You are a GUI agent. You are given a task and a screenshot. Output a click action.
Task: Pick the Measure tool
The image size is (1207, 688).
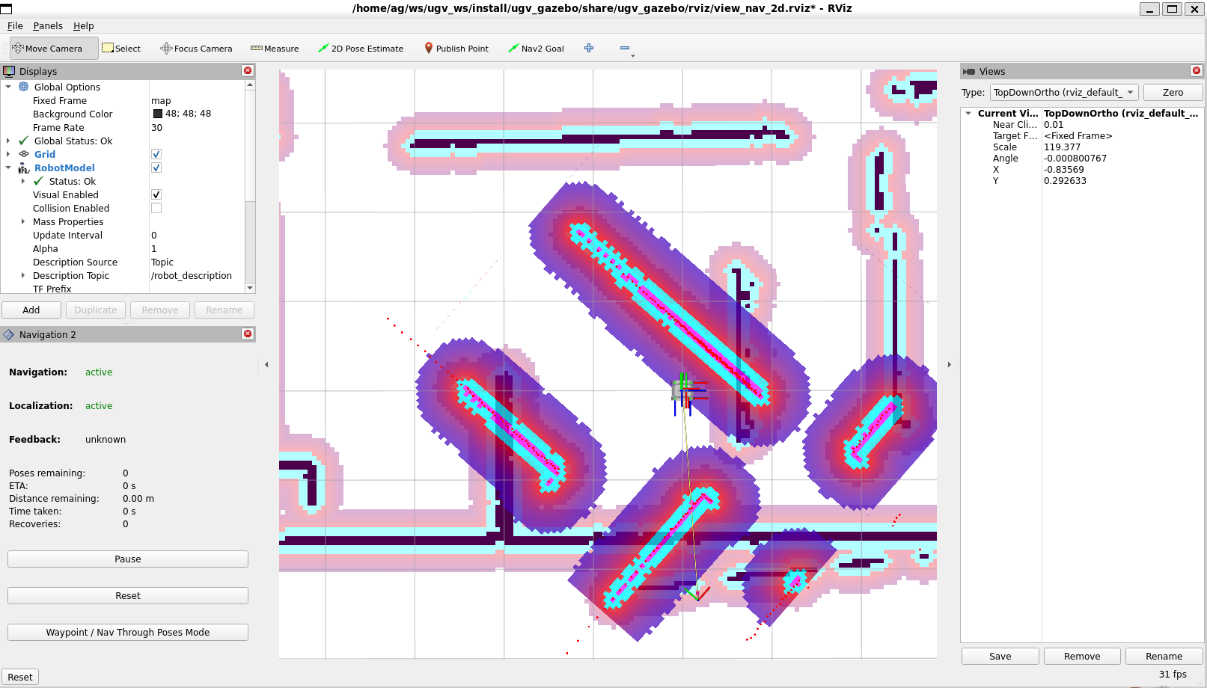275,49
